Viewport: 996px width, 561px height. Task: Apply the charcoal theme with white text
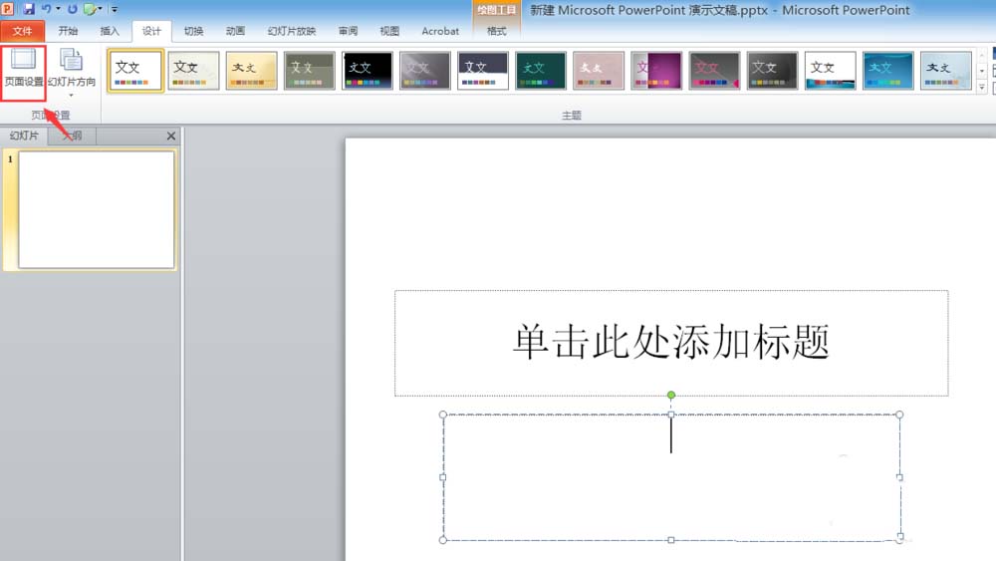pos(772,71)
